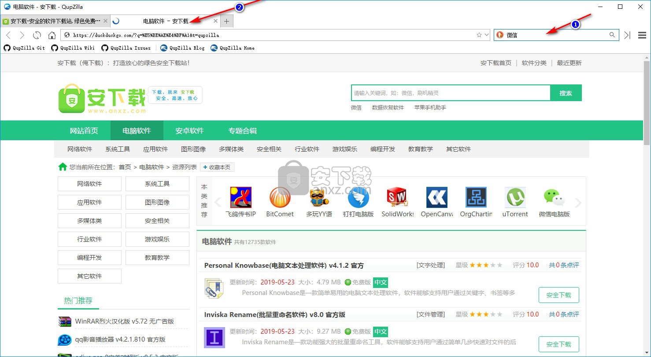Viewport: 651px width, 357px height.
Task: Open 编程开发 in the sub-navigation bar
Action: 383,149
